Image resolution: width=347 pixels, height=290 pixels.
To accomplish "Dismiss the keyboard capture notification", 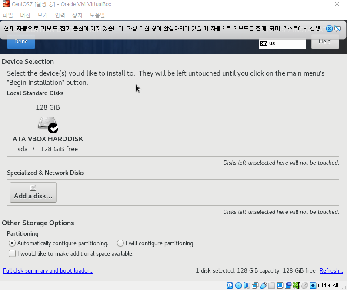I will point(329,29).
